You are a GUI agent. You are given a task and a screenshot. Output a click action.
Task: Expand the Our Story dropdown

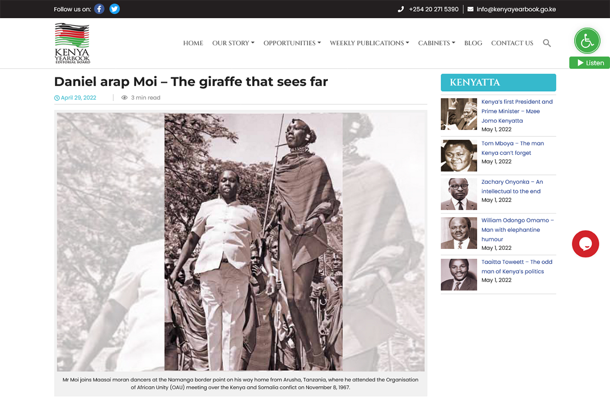[233, 43]
